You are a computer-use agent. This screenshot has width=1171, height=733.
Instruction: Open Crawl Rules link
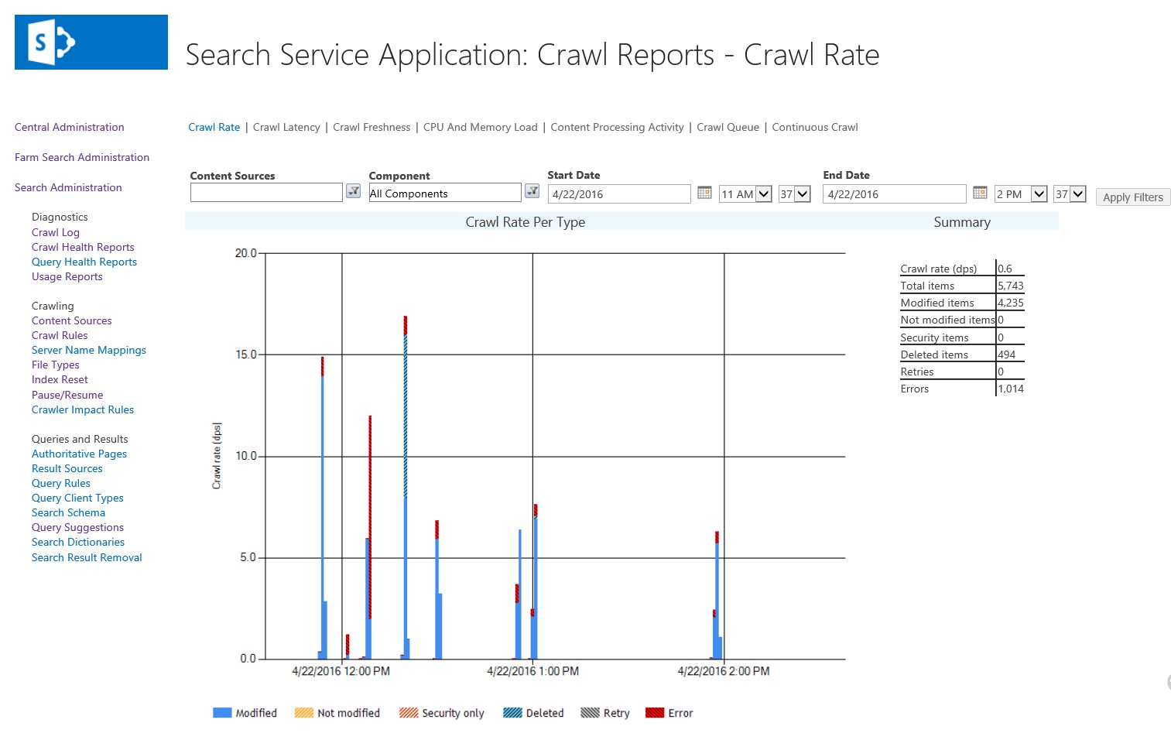pyautogui.click(x=60, y=336)
